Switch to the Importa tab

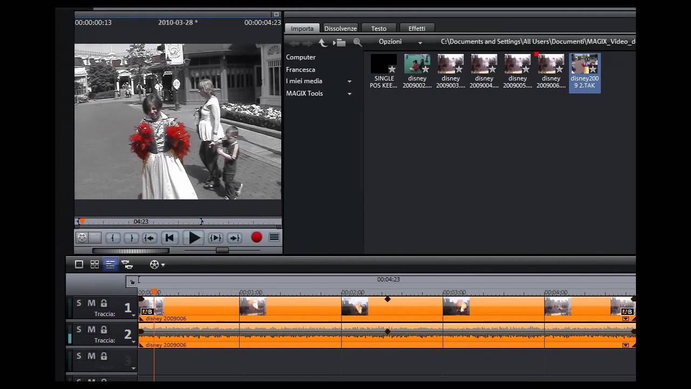pos(302,28)
